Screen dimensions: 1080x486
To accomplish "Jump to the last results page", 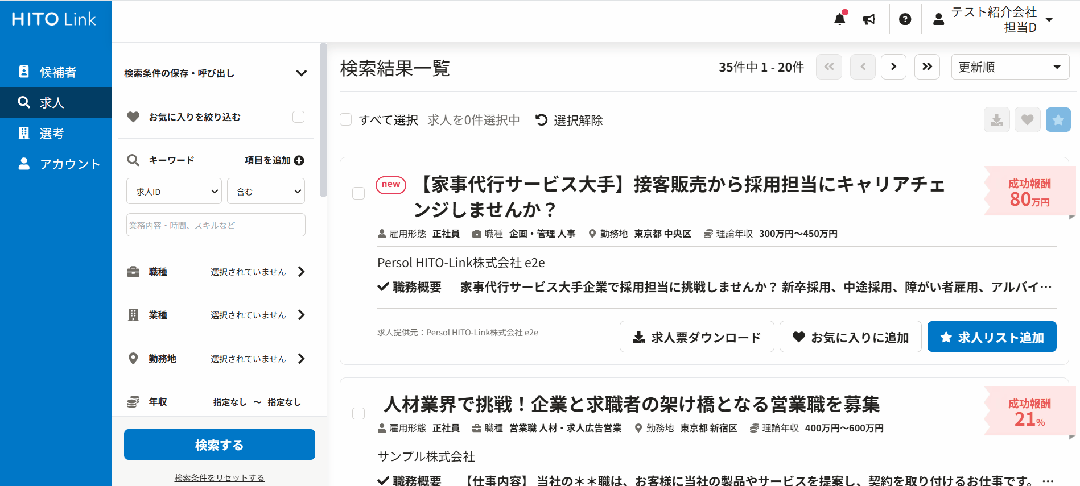I will point(928,67).
